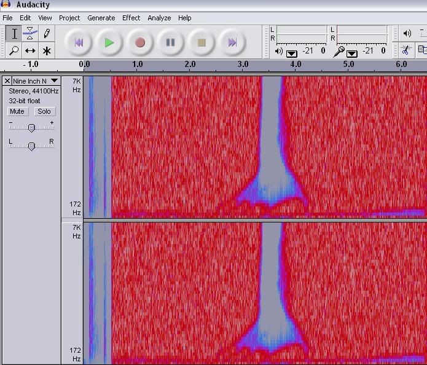
Task: Click the mixer toolbar speaker volume icon
Action: click(x=407, y=33)
